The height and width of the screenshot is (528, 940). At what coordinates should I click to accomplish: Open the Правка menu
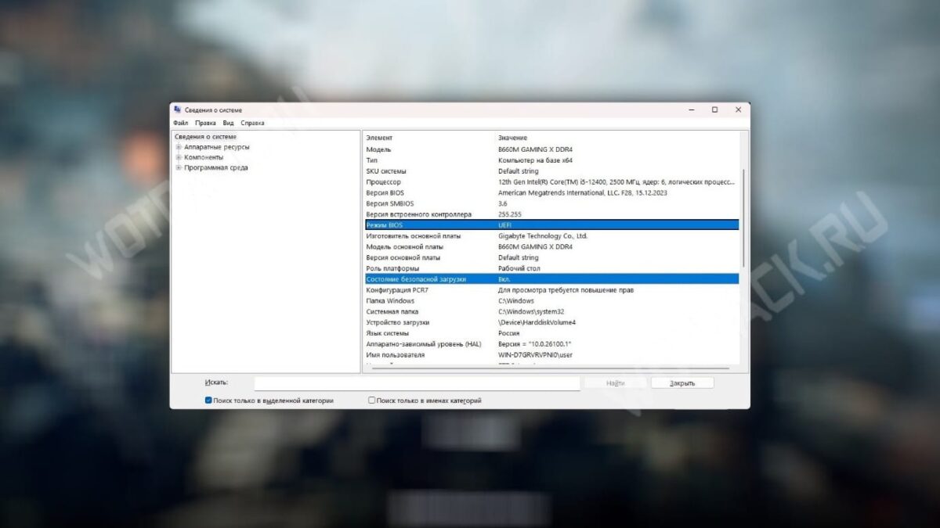206,123
